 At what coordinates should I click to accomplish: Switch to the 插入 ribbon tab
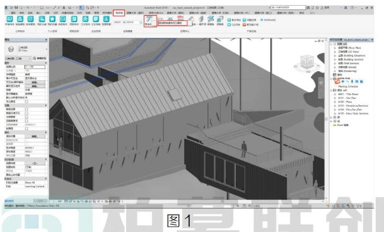tap(38, 13)
